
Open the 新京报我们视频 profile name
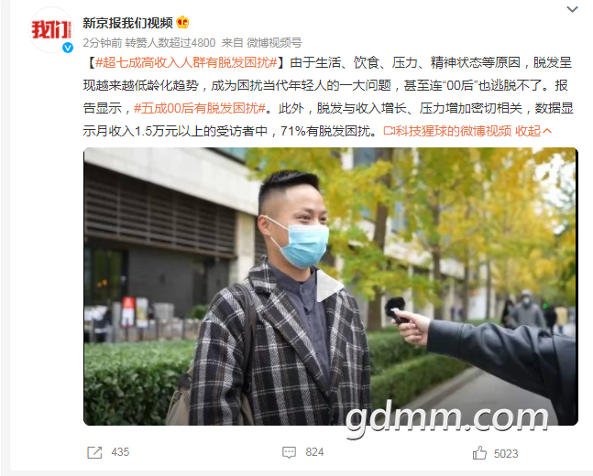click(127, 23)
